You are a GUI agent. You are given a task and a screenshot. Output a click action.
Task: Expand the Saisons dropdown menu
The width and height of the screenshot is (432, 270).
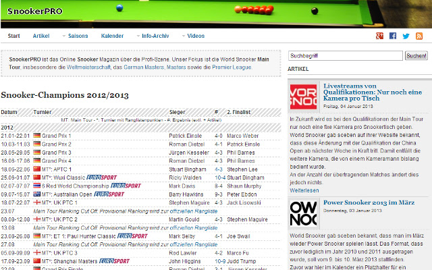[x=75, y=36]
